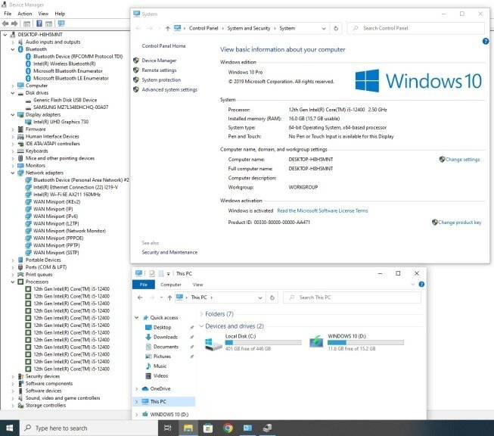Select Intel(R) UHD Graphics 730 adapter
The height and width of the screenshot is (436, 494).
pyautogui.click(x=61, y=122)
